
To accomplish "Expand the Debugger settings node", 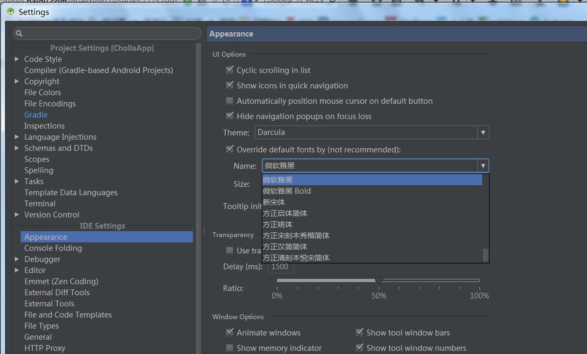I will [16, 259].
